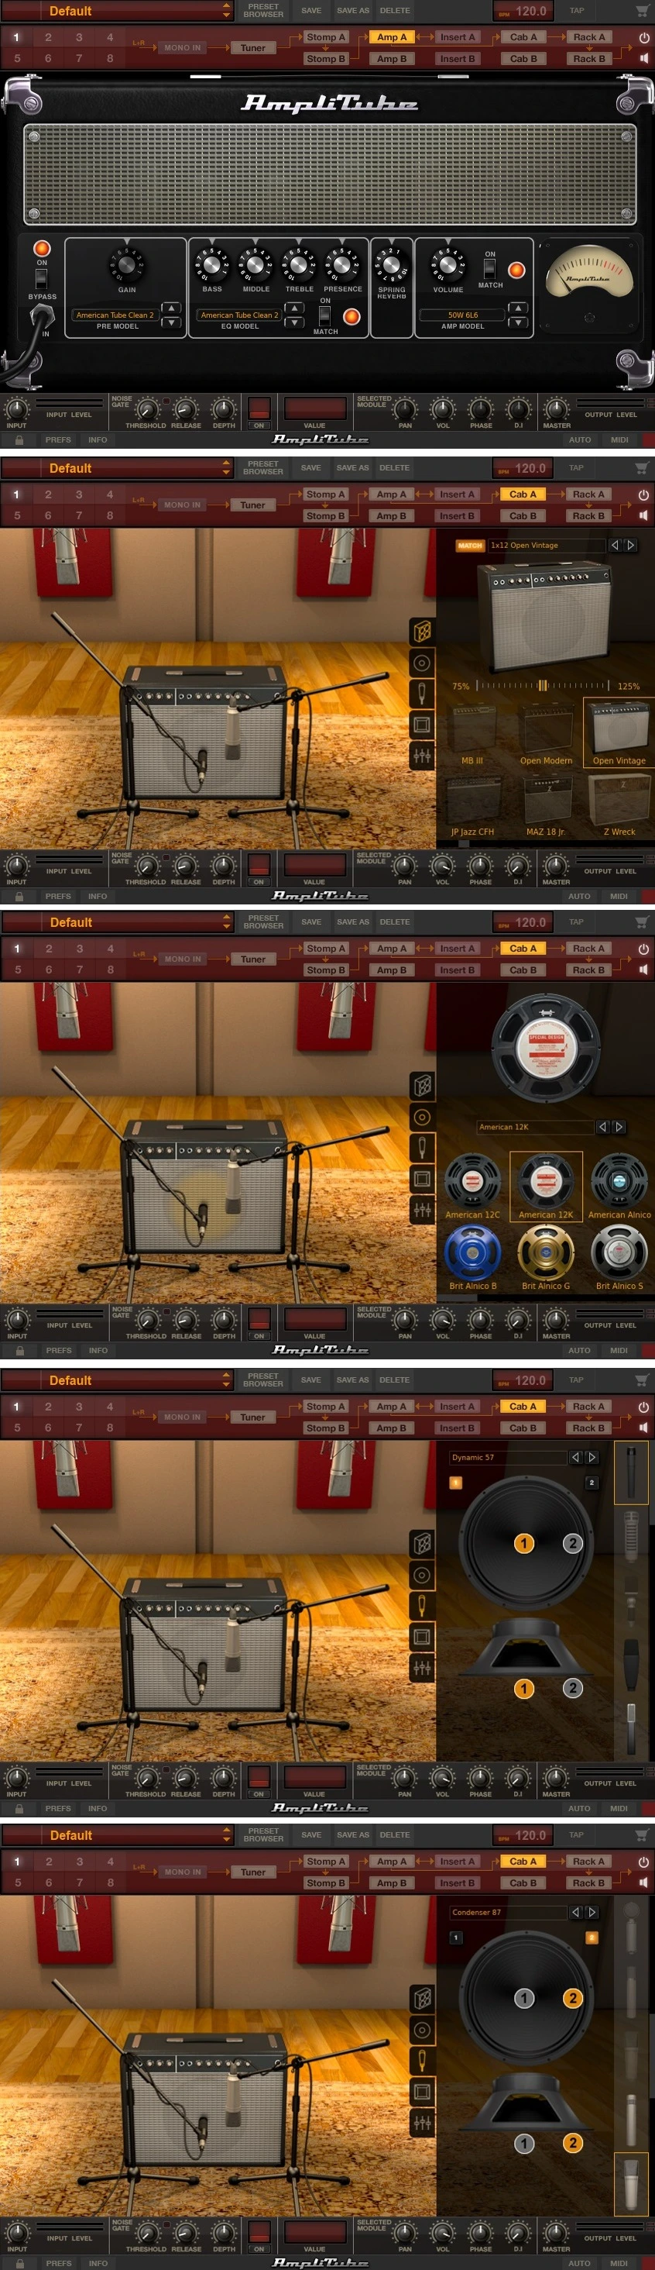Open PREFS below the amp head
The width and height of the screenshot is (655, 2270).
point(58,439)
